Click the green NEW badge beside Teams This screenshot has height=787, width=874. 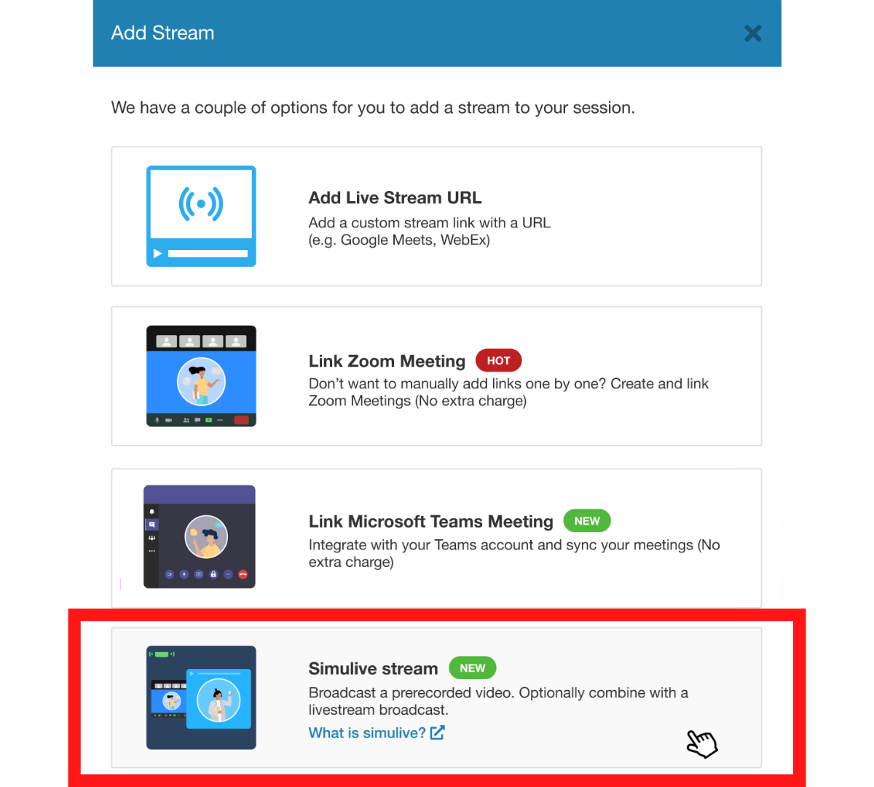click(587, 521)
